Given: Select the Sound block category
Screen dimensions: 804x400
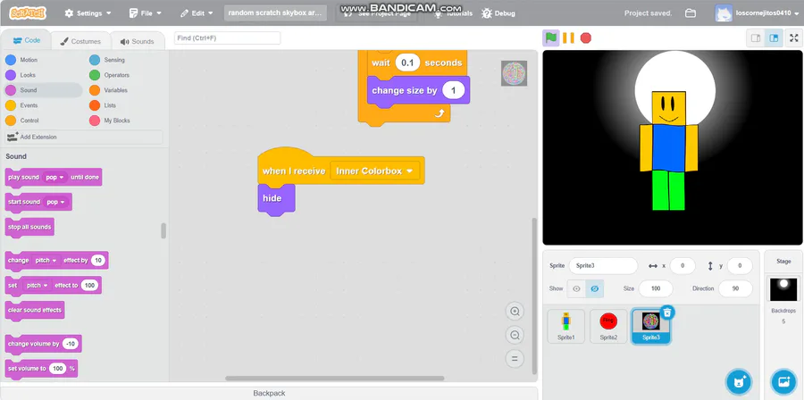Looking at the screenshot, I should click(x=43, y=90).
